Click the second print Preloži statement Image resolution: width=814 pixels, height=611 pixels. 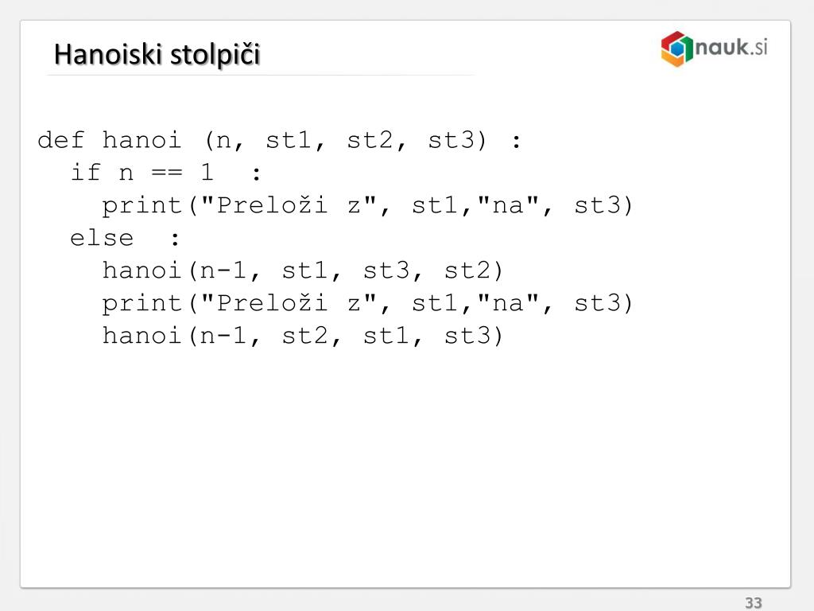tap(367, 303)
